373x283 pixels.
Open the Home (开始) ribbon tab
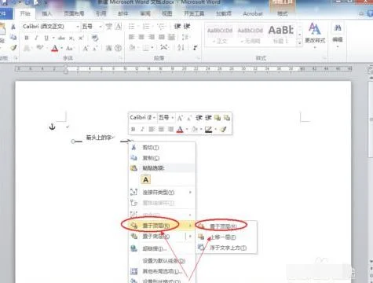coord(25,13)
